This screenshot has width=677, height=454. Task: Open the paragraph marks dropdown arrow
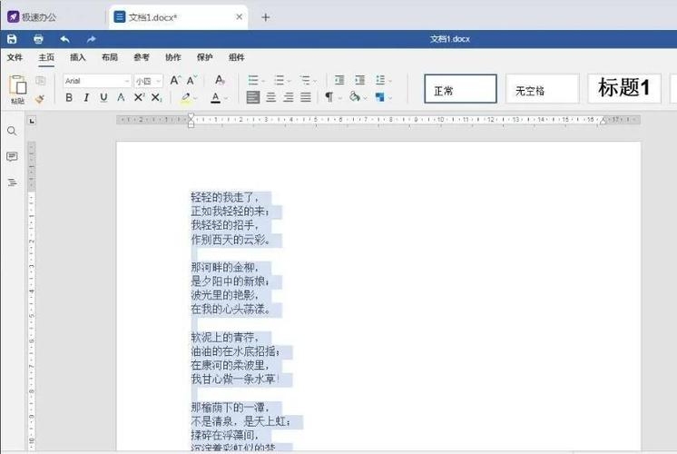339,98
